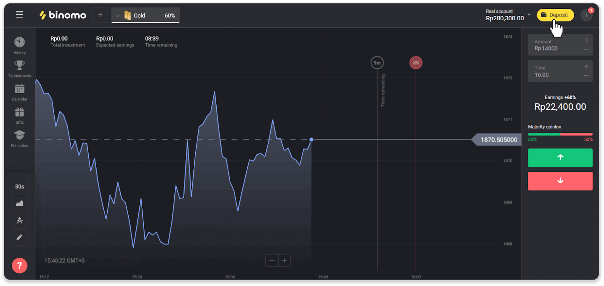
Task: Open the hamburger main menu
Action: click(x=20, y=15)
